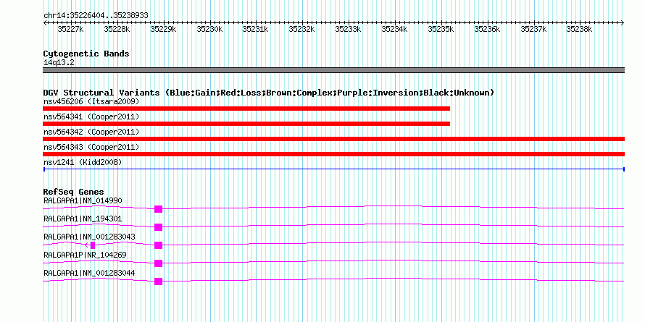Click the 35227k ruler tick label

(x=71, y=29)
